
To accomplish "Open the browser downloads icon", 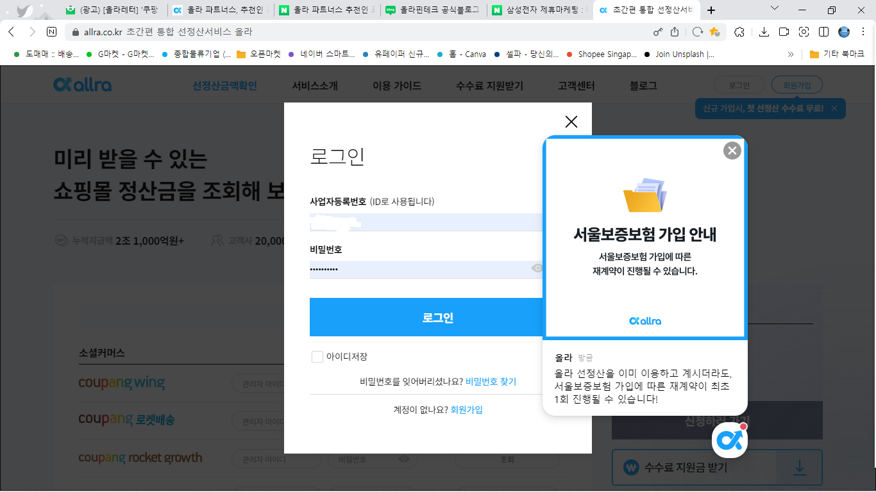I will 764,32.
